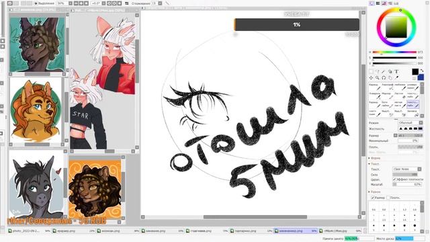Select the Карандаш pencil brush preset
This screenshot has width=430, height=242.
[375, 87]
